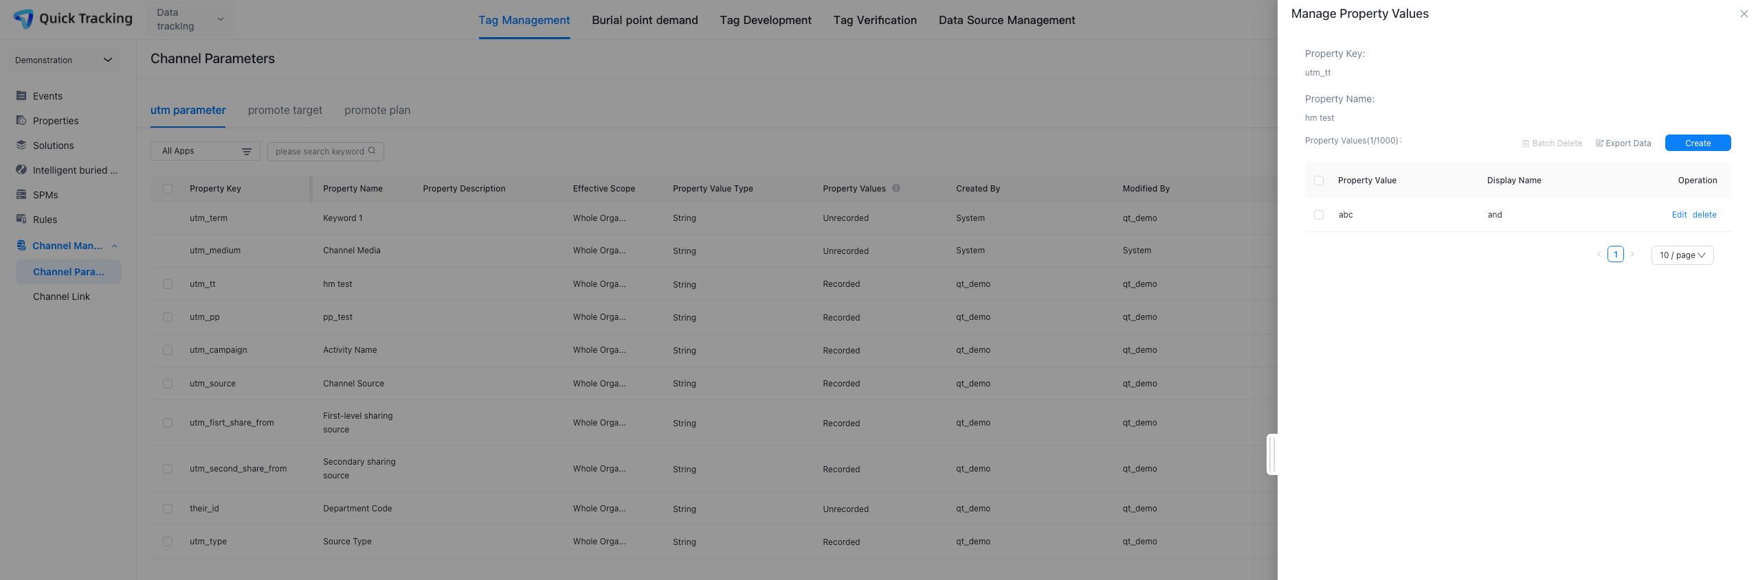Click the Property Values info icon
The width and height of the screenshot is (1758, 580).
[x=896, y=188]
